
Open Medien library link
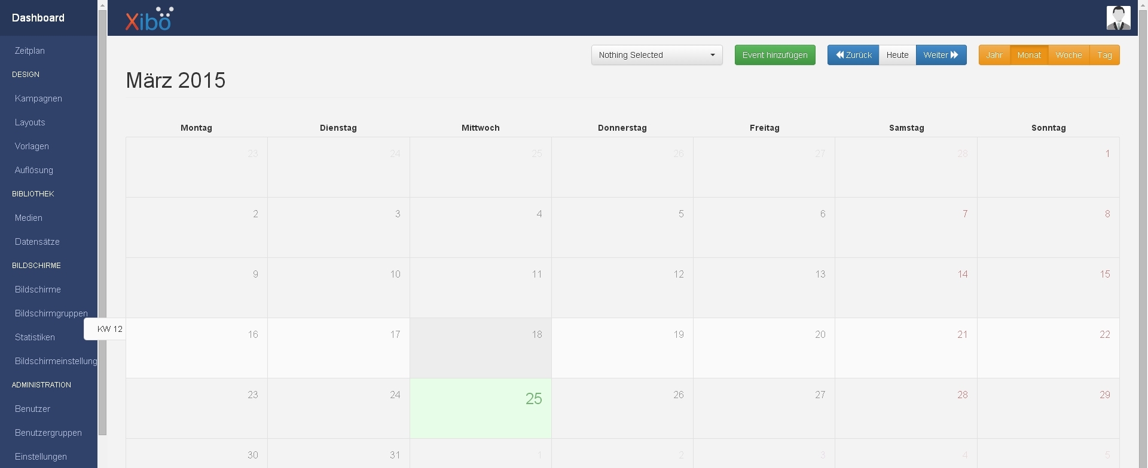[x=29, y=218]
